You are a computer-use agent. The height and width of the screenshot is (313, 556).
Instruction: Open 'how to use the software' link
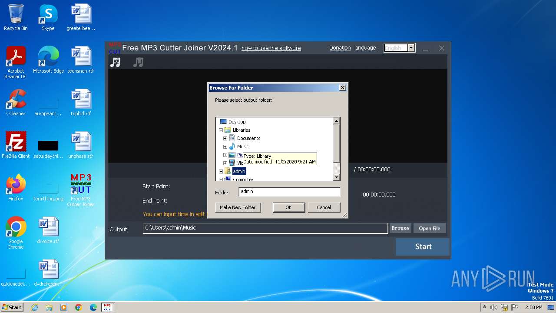[271, 48]
